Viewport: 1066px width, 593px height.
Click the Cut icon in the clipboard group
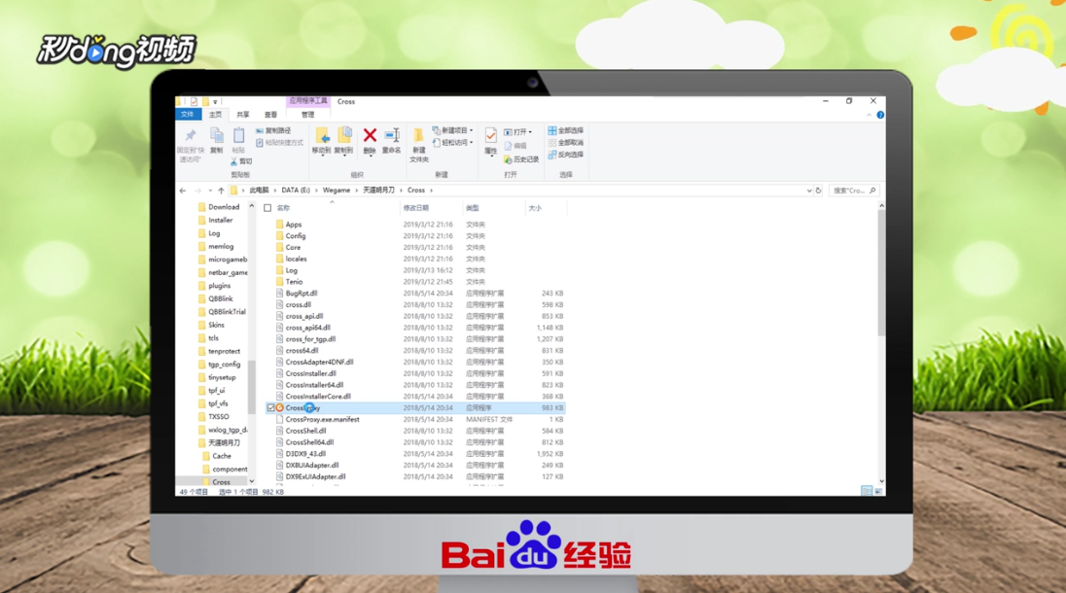[x=244, y=161]
